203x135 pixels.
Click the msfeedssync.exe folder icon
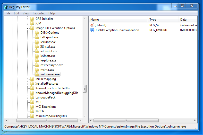(x=37, y=65)
